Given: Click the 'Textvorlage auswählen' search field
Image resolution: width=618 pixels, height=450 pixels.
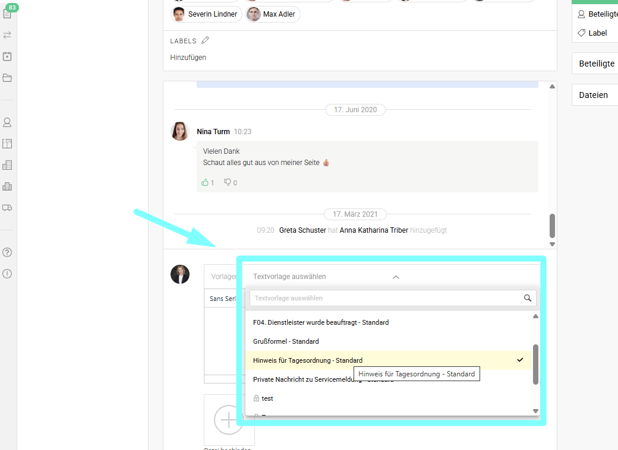Looking at the screenshot, I should [386, 298].
